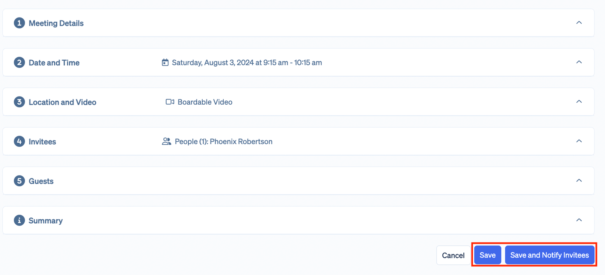Click the step 5 circle for Guests
Image resolution: width=605 pixels, height=275 pixels.
click(19, 180)
